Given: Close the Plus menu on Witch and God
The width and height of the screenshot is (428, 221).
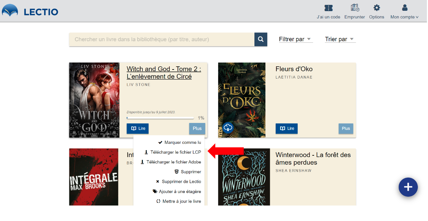Looking at the screenshot, I should (197, 129).
